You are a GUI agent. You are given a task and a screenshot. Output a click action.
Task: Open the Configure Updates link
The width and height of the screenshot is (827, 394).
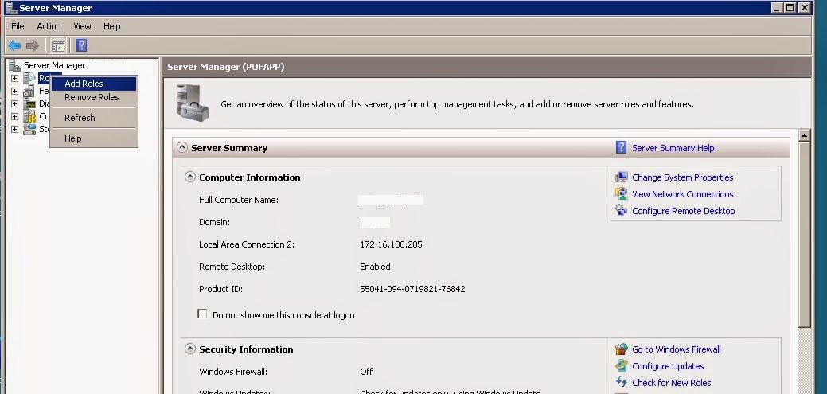coord(668,366)
